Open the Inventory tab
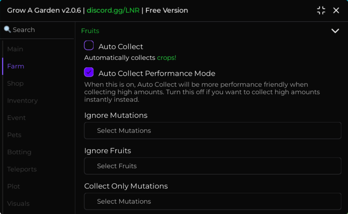Image resolution: width=348 pixels, height=214 pixels. (x=23, y=101)
